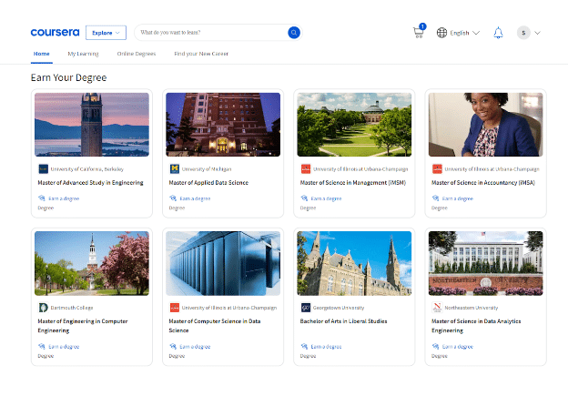
Task: Open the shopping cart icon
Action: pyautogui.click(x=419, y=33)
